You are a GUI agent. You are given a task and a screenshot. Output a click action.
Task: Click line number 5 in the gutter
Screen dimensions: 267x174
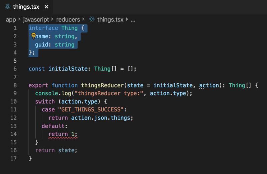(x=15, y=61)
